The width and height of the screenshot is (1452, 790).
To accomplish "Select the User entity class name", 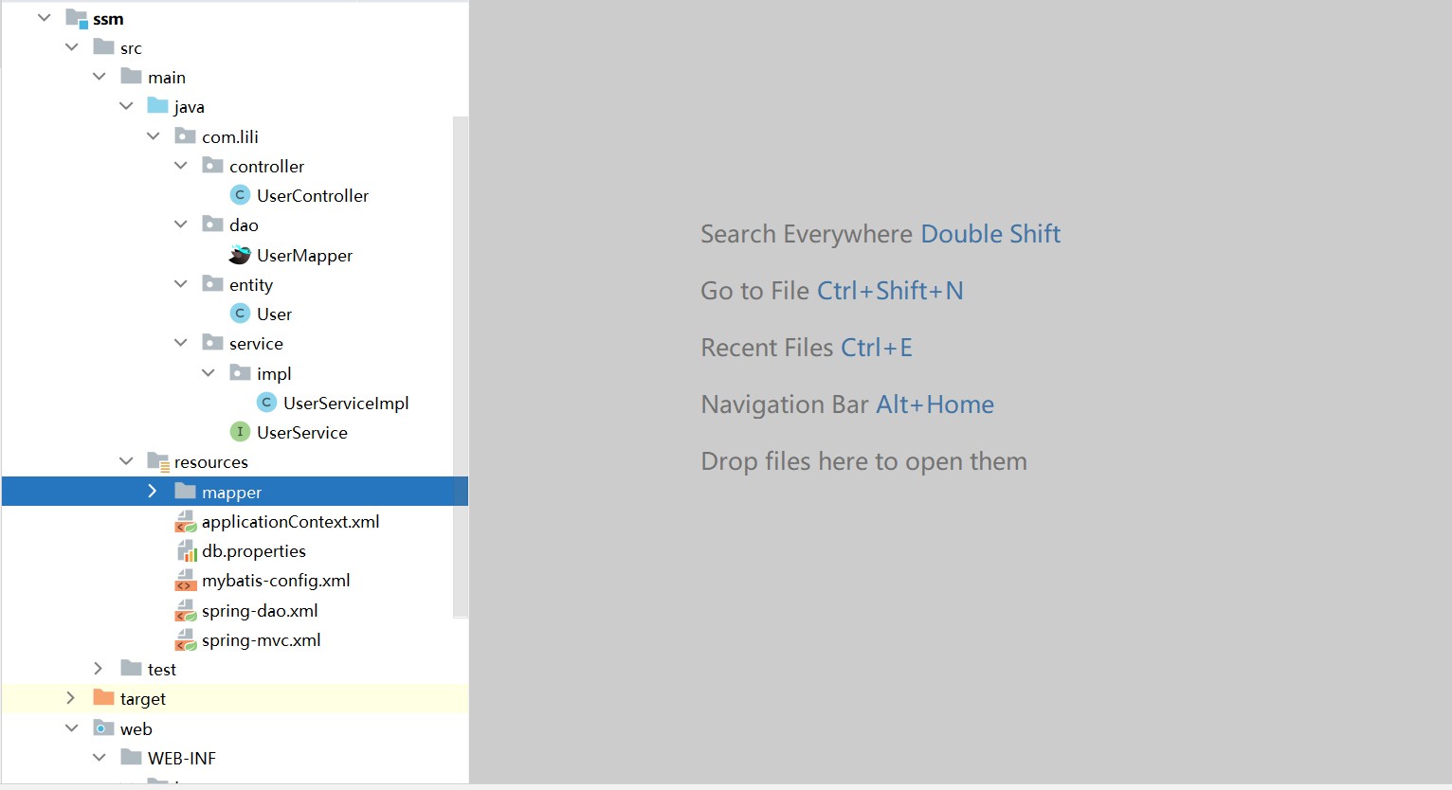I will [274, 314].
